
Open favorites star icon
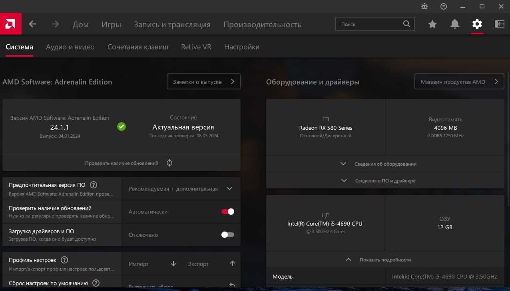click(432, 24)
